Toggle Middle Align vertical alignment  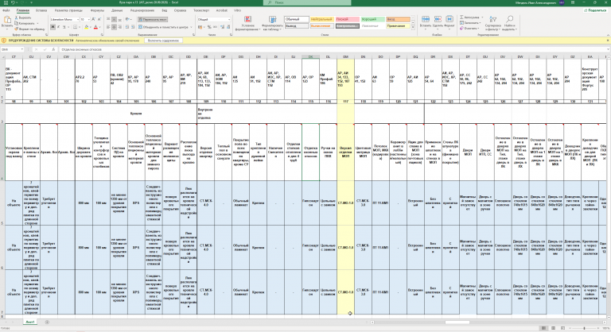tap(115, 19)
